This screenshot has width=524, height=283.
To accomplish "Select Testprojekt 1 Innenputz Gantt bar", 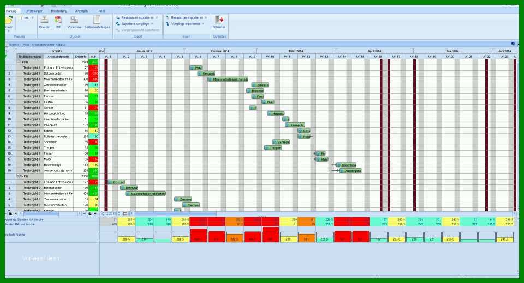I will tap(295, 125).
